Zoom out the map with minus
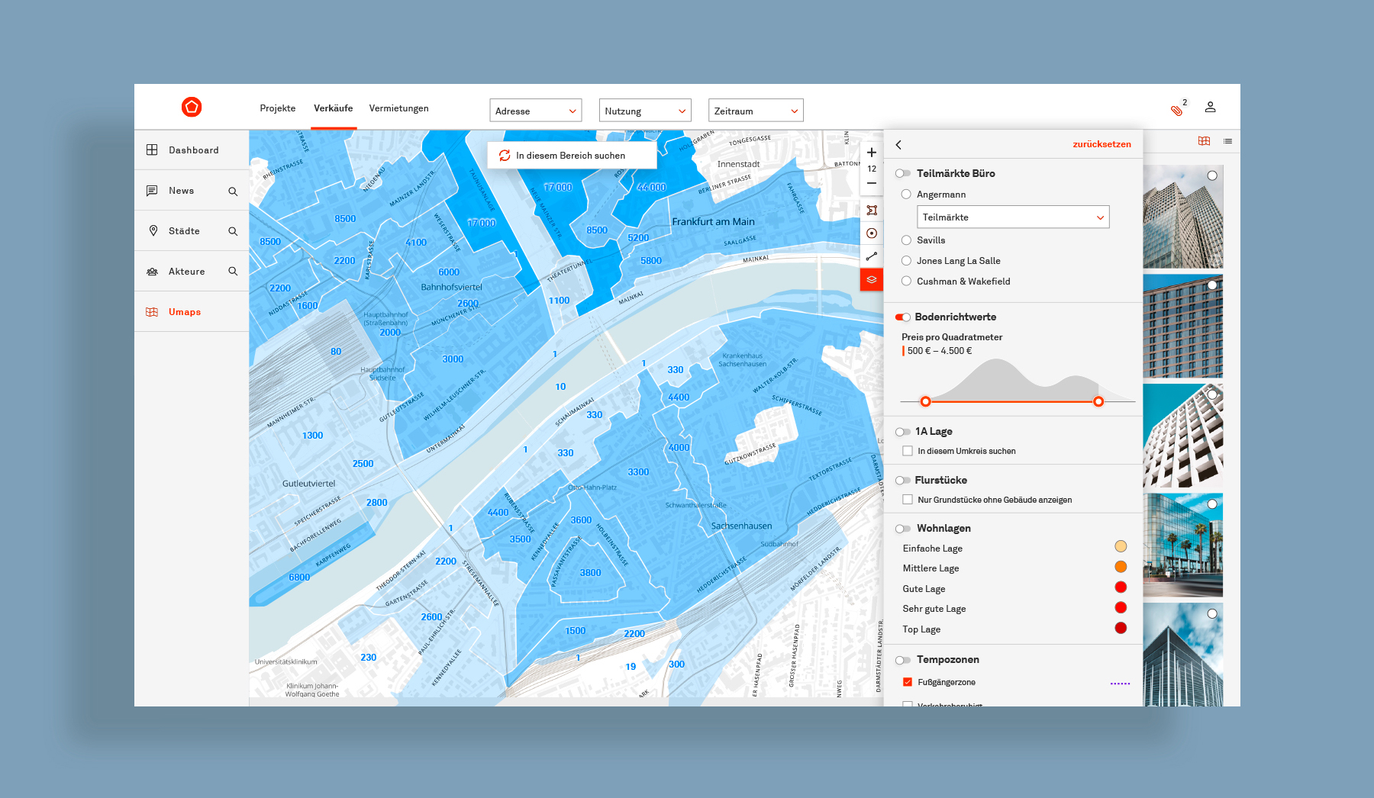 pyautogui.click(x=872, y=183)
